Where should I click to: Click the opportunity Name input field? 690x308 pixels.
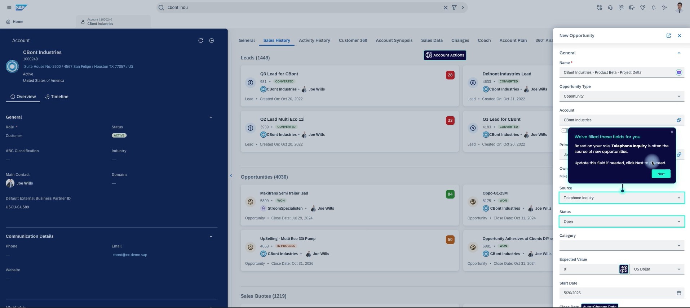[616, 72]
